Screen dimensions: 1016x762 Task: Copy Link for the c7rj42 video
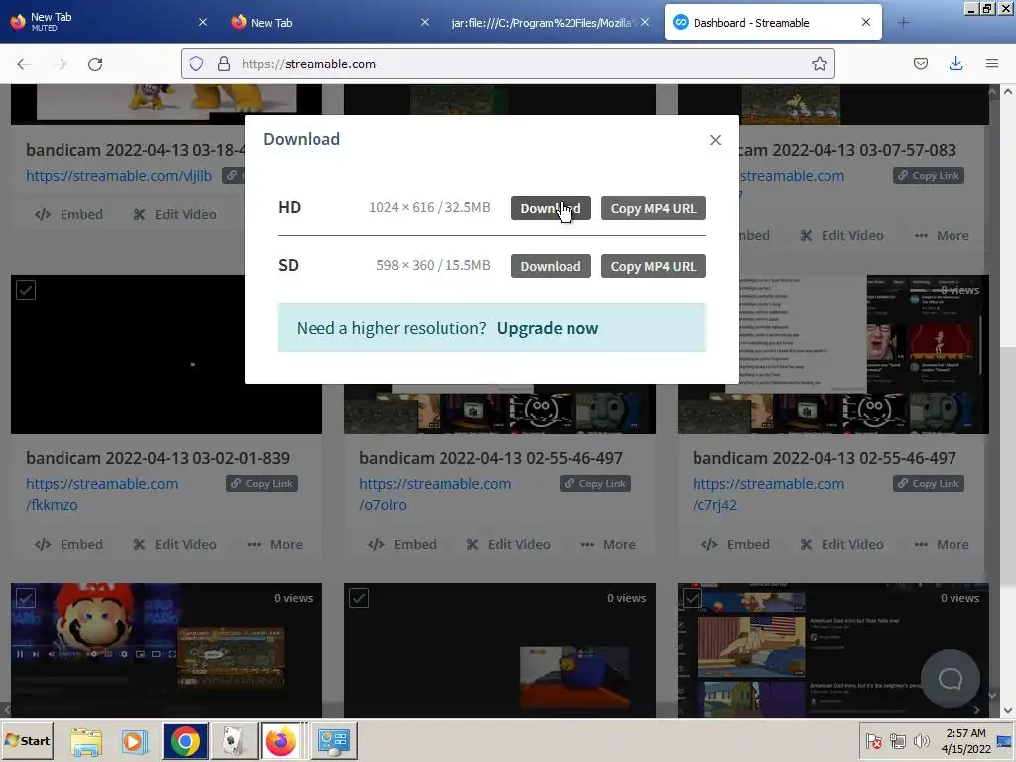click(x=929, y=484)
